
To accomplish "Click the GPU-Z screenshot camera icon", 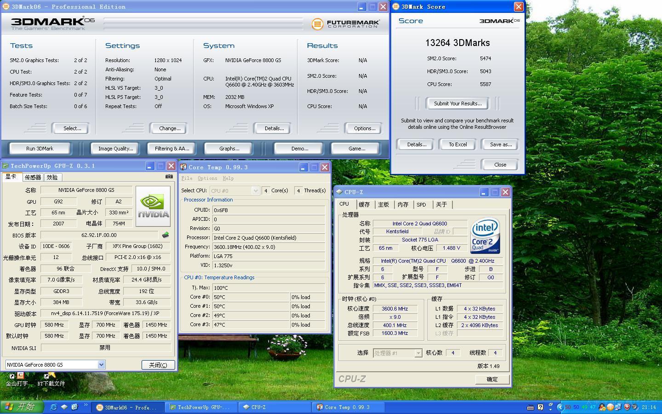I will pyautogui.click(x=169, y=177).
